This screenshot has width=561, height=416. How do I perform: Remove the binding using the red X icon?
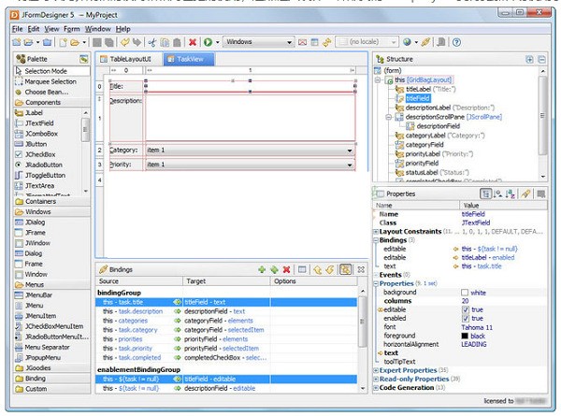point(286,269)
